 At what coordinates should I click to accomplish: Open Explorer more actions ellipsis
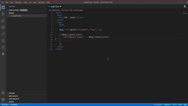pyautogui.click(x=43, y=6)
